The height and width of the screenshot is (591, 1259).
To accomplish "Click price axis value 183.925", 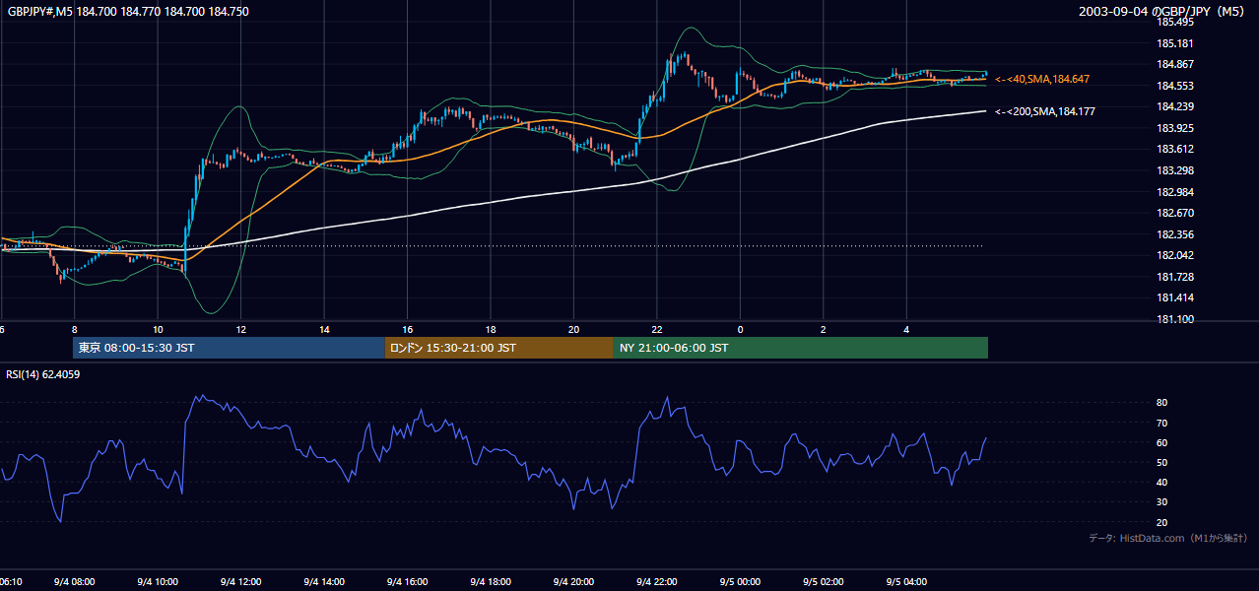I will coord(1173,128).
